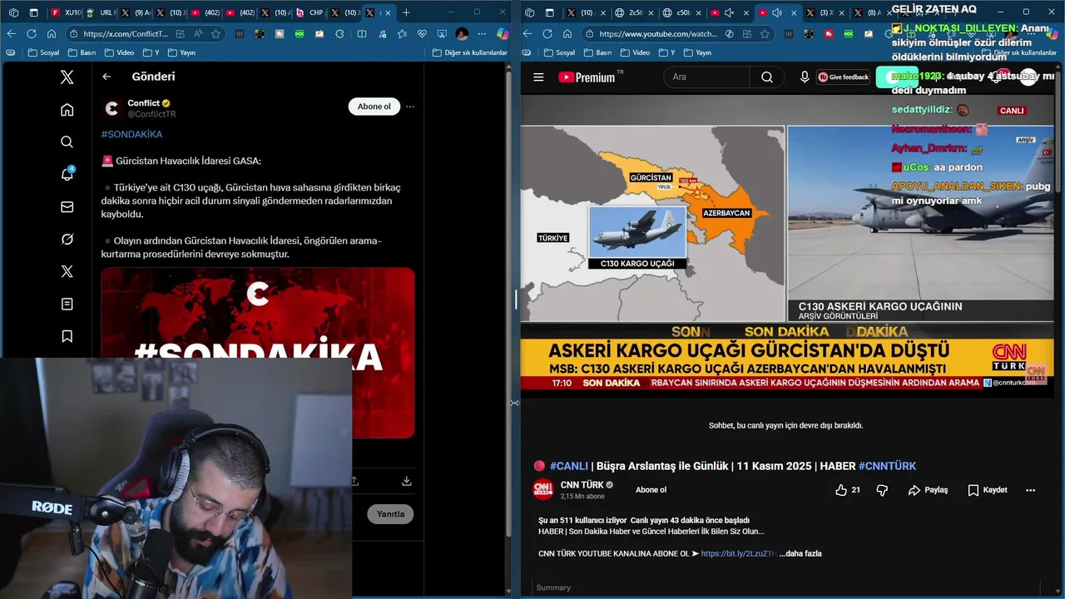Open the #SONDAKİKA hashtag link in post
Image resolution: width=1065 pixels, height=599 pixels.
[x=131, y=134]
